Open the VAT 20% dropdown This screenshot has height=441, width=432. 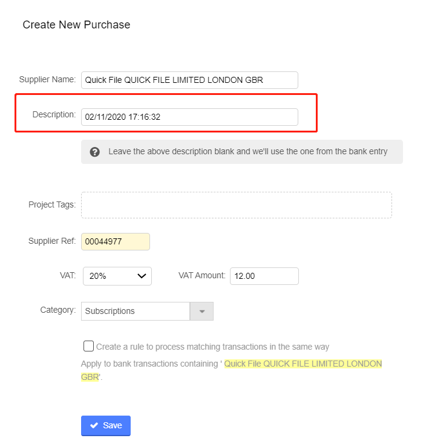(x=117, y=276)
